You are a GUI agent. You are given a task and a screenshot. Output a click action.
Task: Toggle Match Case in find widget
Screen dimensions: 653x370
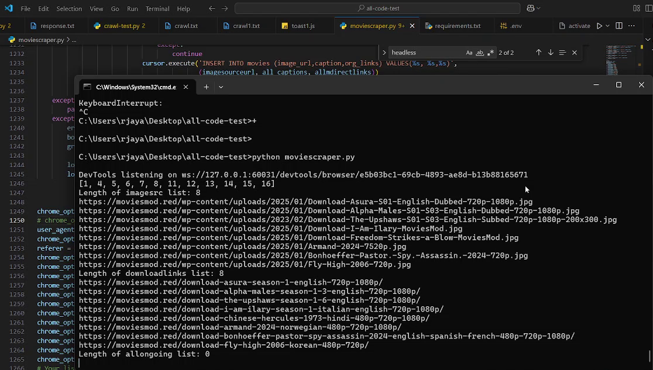pos(469,53)
